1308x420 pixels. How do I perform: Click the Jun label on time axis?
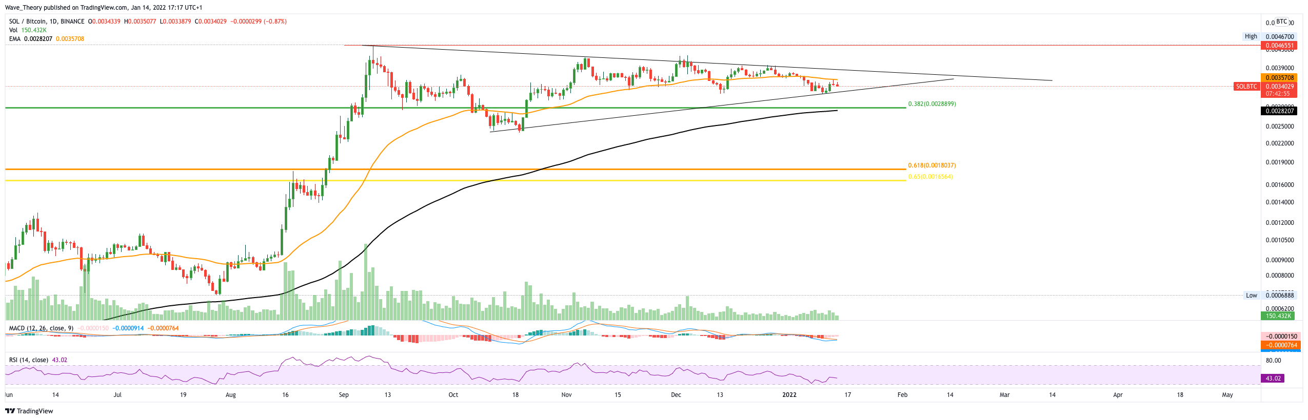[9, 395]
